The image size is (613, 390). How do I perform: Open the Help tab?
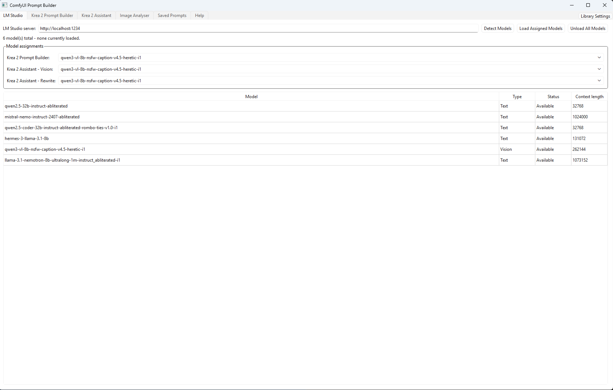pos(199,16)
